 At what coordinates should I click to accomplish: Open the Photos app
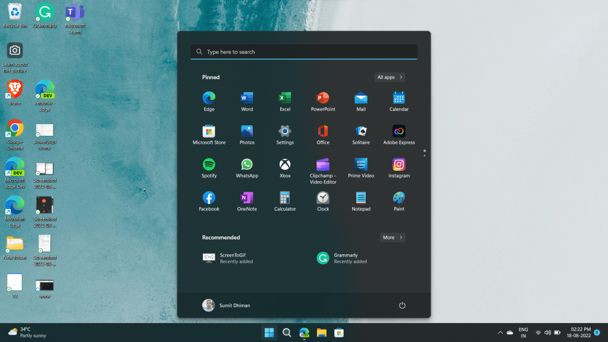pos(247,135)
